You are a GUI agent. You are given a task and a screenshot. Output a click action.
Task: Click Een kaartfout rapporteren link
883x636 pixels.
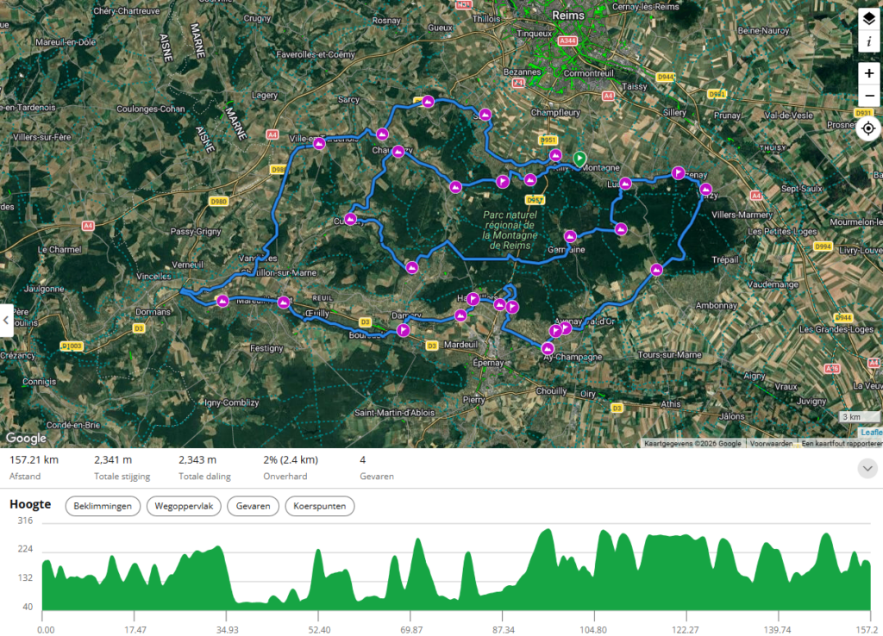coord(842,444)
